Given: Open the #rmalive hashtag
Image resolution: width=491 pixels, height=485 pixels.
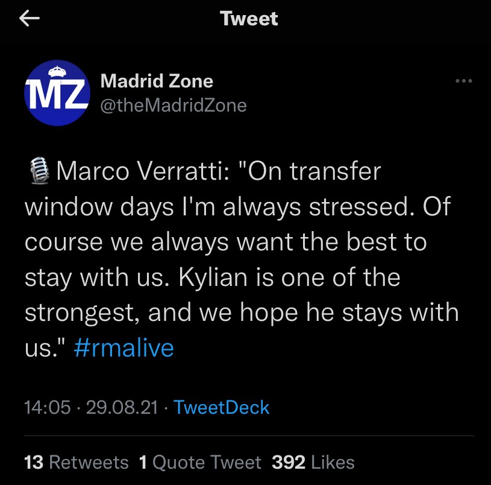Looking at the screenshot, I should pos(124,347).
